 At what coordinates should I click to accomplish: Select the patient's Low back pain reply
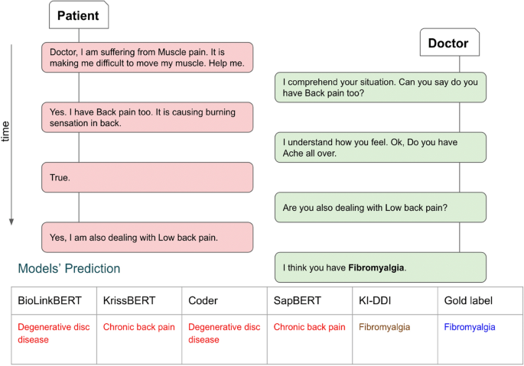[148, 237]
